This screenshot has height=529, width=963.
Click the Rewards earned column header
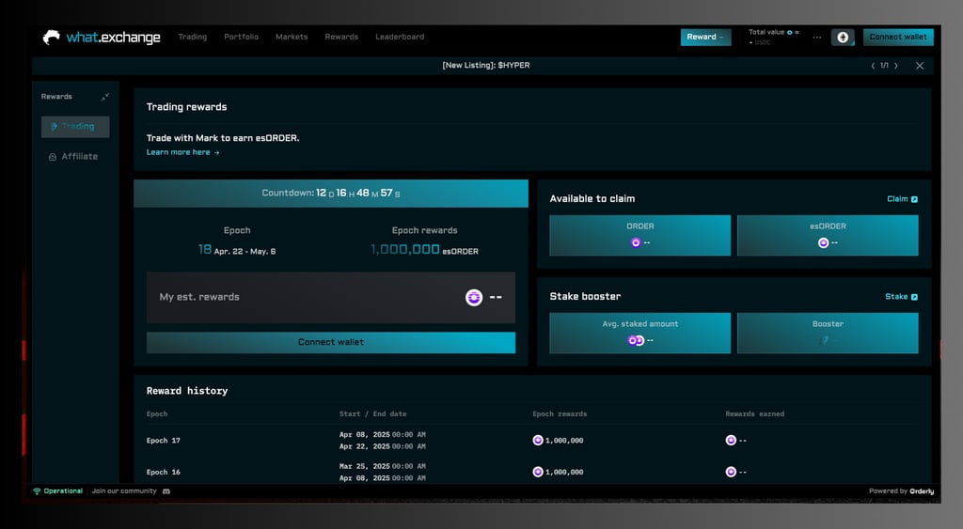coord(755,414)
